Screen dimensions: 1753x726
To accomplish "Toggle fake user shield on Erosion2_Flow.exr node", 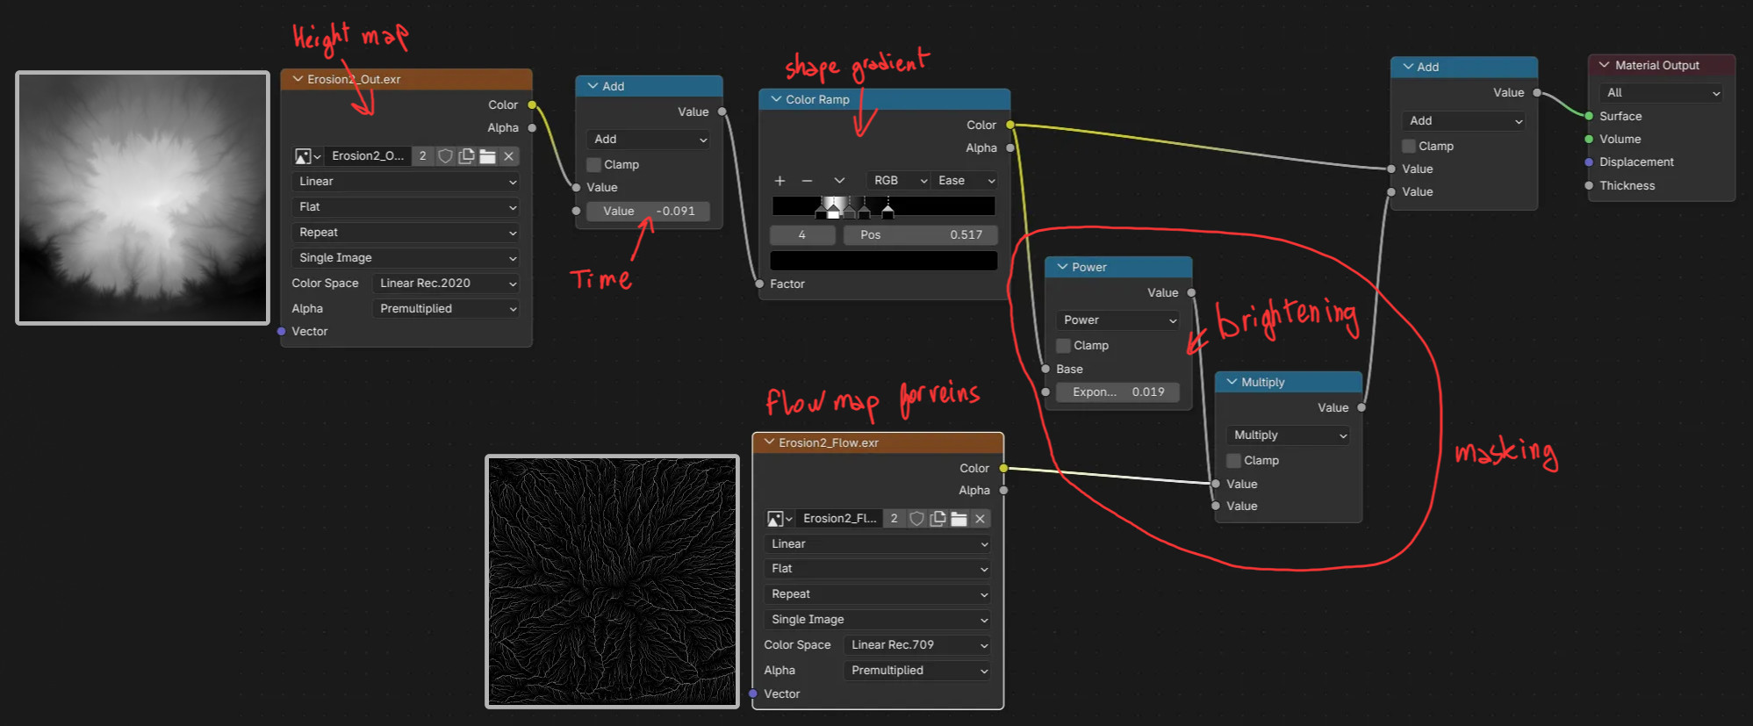I will pos(916,519).
